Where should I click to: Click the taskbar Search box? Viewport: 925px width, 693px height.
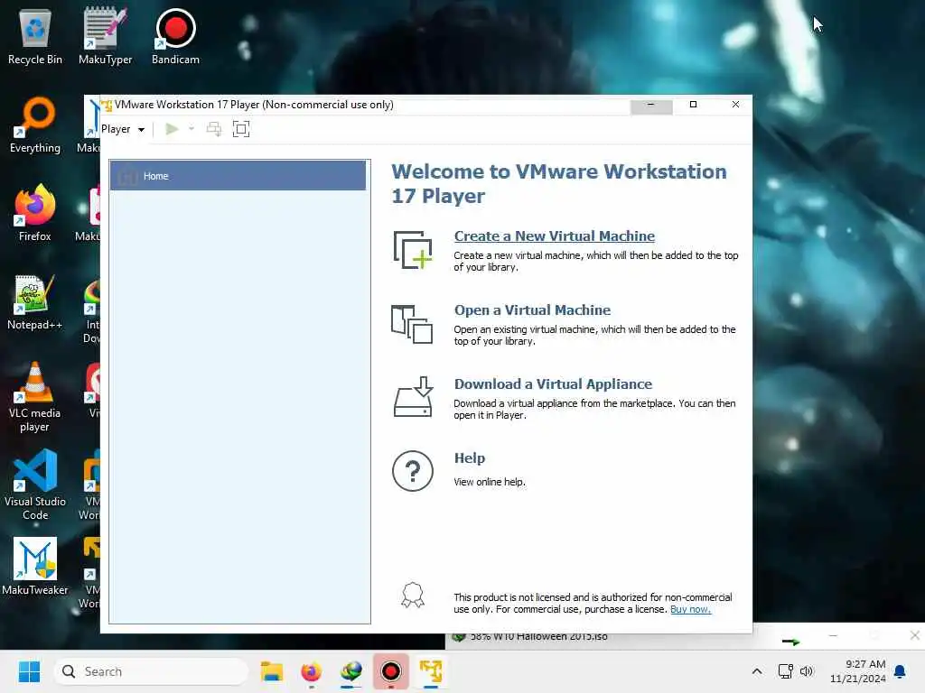pos(151,671)
